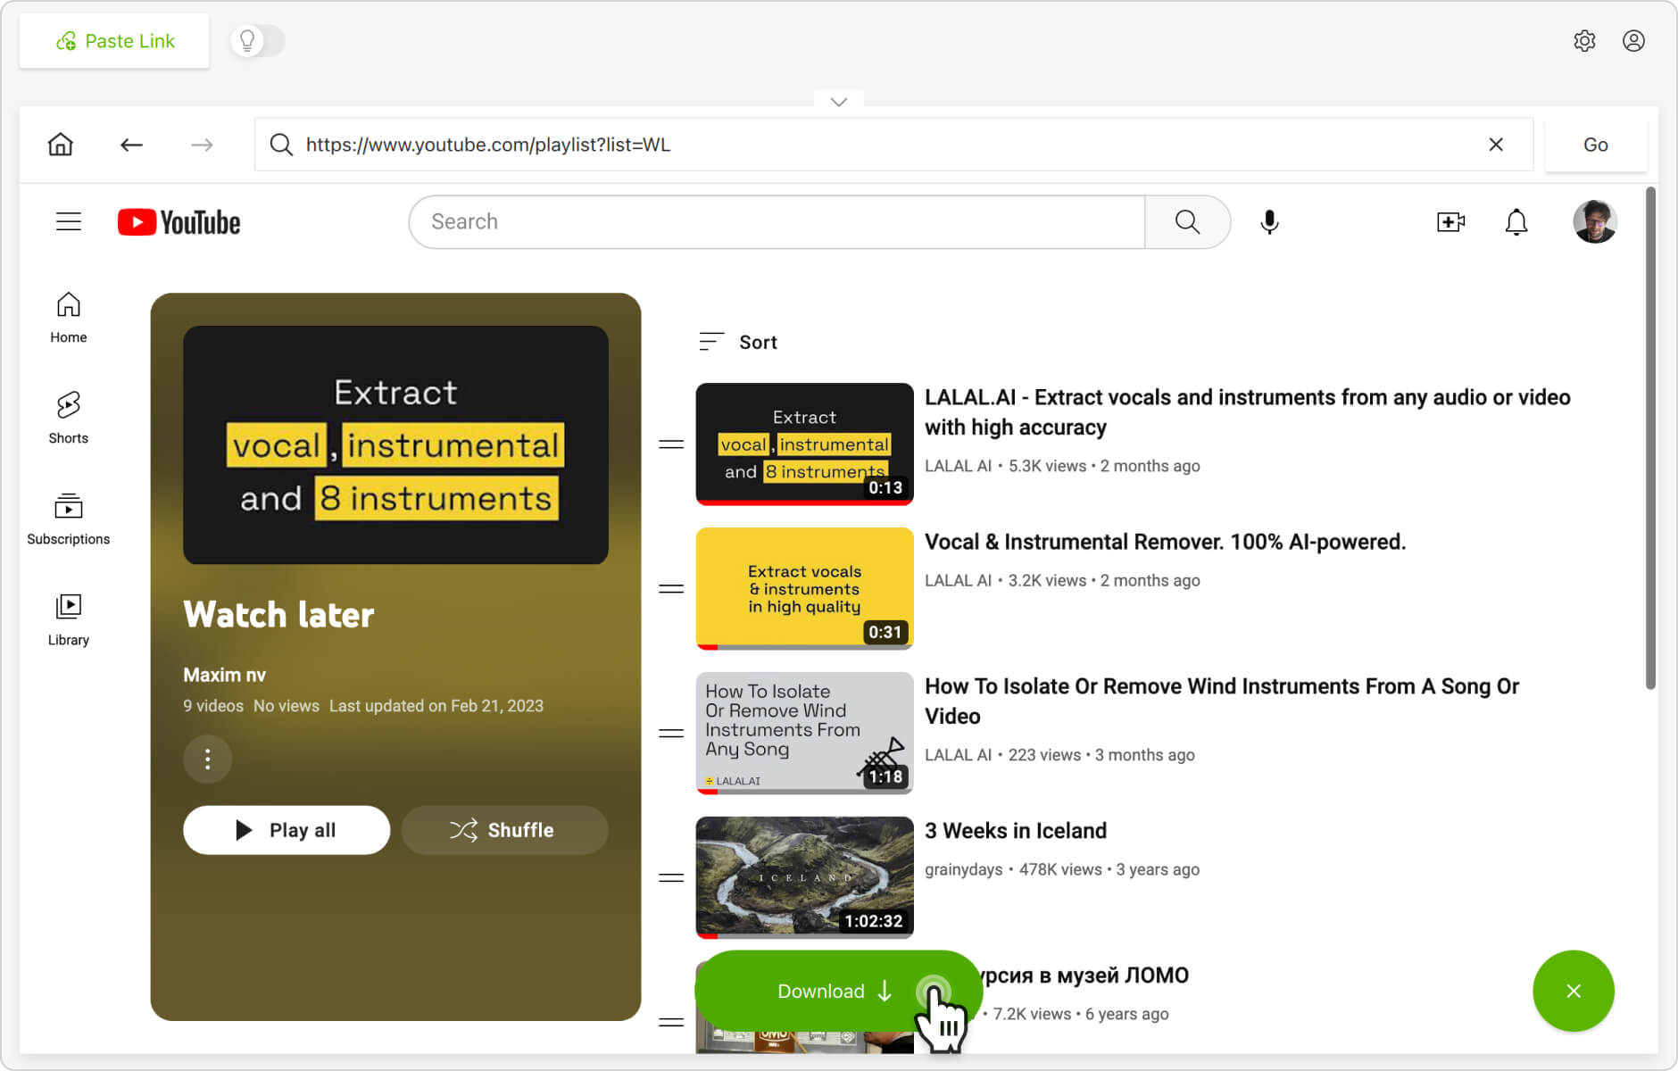Open the account profile icon

point(1633,41)
